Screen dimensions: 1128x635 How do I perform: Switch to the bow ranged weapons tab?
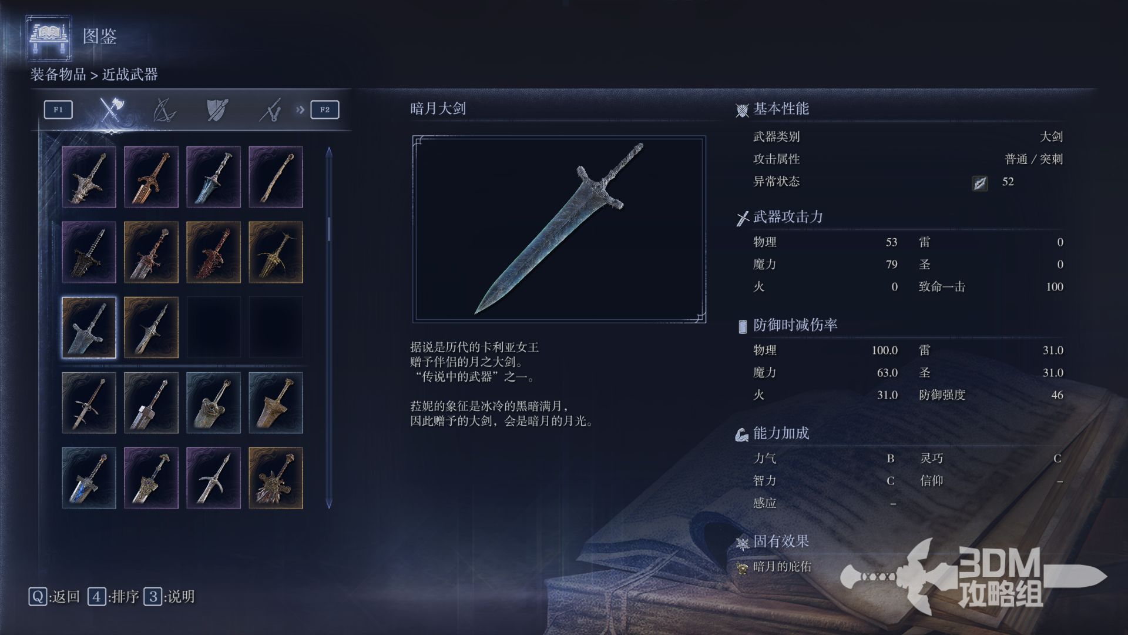(164, 109)
